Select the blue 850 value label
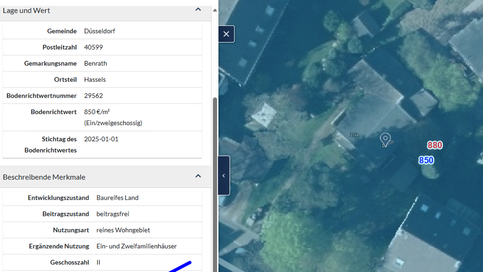483x272 pixels. pyautogui.click(x=426, y=160)
